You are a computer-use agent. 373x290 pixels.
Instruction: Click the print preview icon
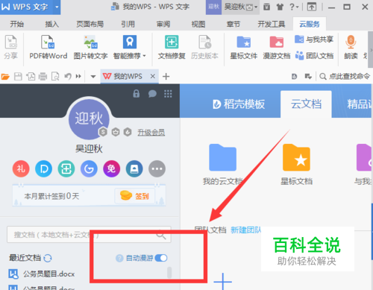(x=55, y=77)
